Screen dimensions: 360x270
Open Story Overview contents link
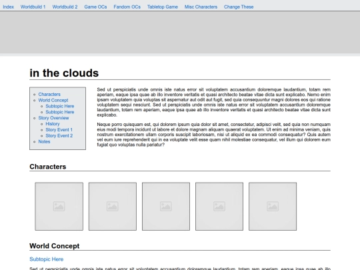click(x=53, y=118)
